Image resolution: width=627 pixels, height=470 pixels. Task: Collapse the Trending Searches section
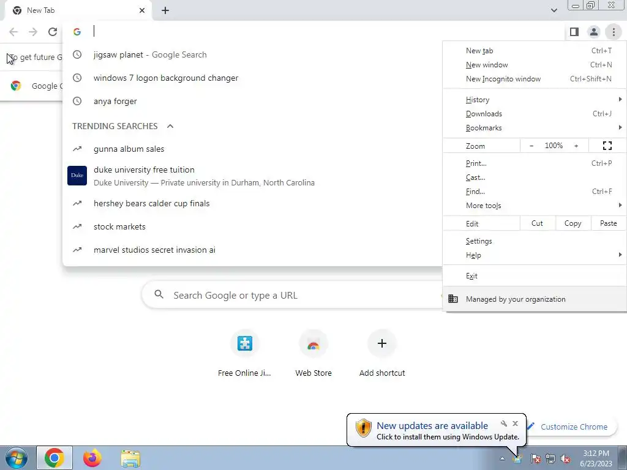coord(170,126)
